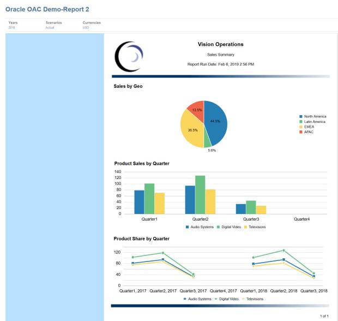The width and height of the screenshot is (338, 321).
Task: Click the Latin America legend square
Action: pos(301,122)
